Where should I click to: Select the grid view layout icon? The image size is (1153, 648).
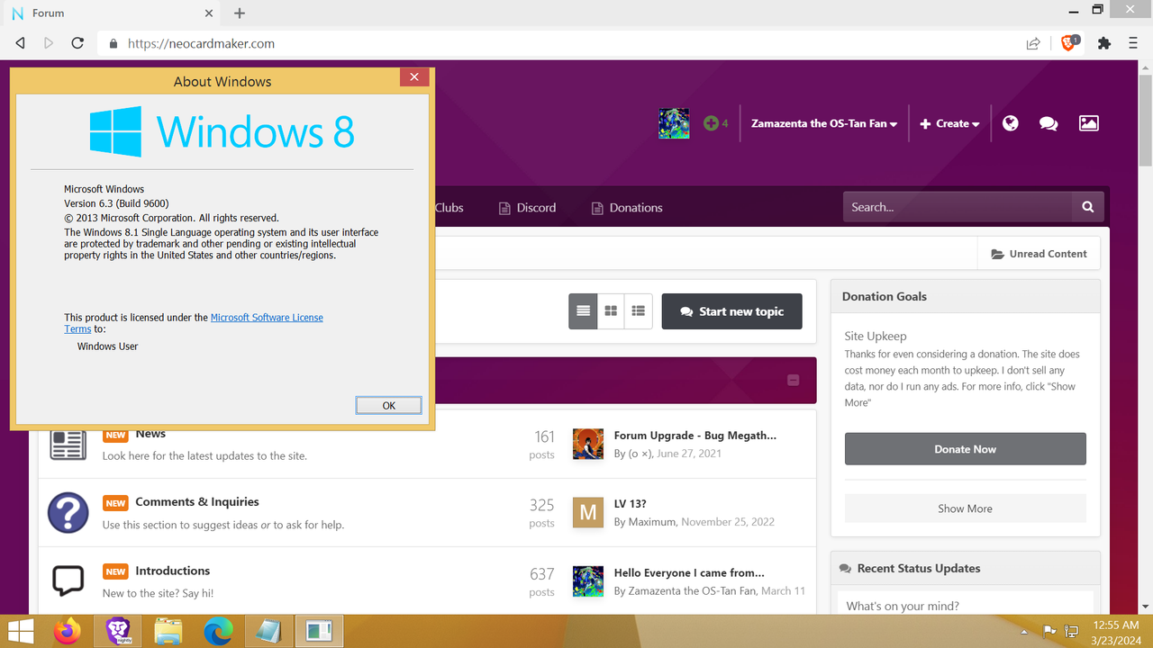[x=610, y=310]
